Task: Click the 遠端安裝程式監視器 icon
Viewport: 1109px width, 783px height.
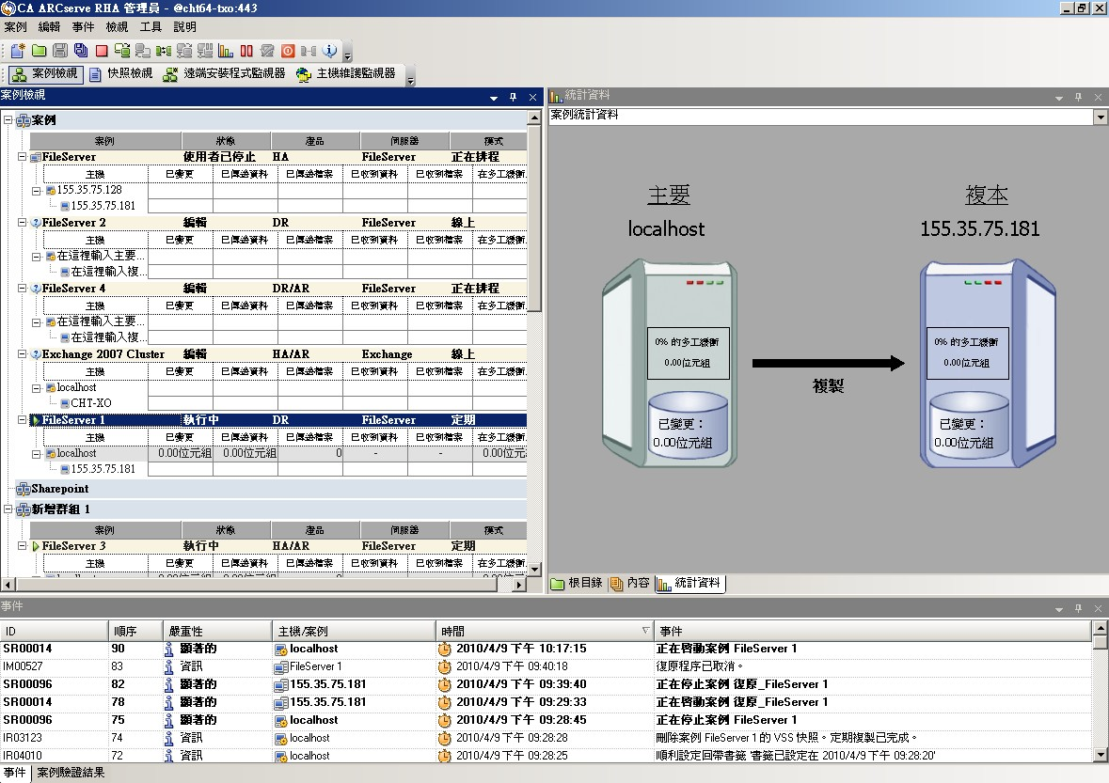Action: 170,74
